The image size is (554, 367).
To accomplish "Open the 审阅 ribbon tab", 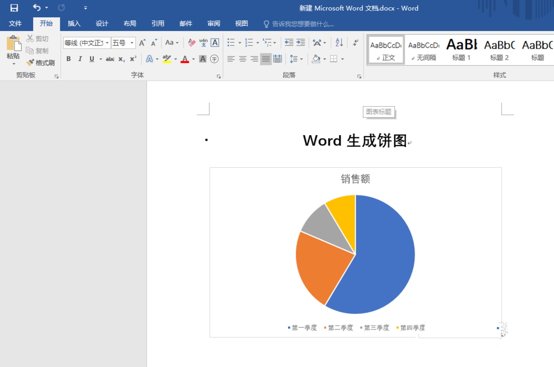I will tap(213, 23).
